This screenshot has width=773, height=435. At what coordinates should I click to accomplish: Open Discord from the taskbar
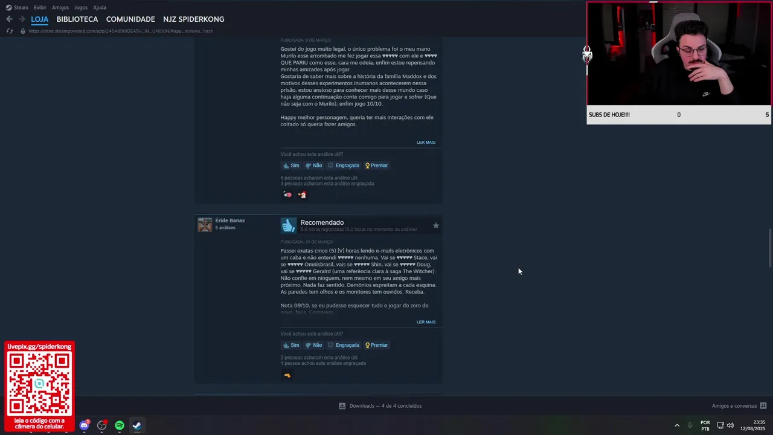85,425
